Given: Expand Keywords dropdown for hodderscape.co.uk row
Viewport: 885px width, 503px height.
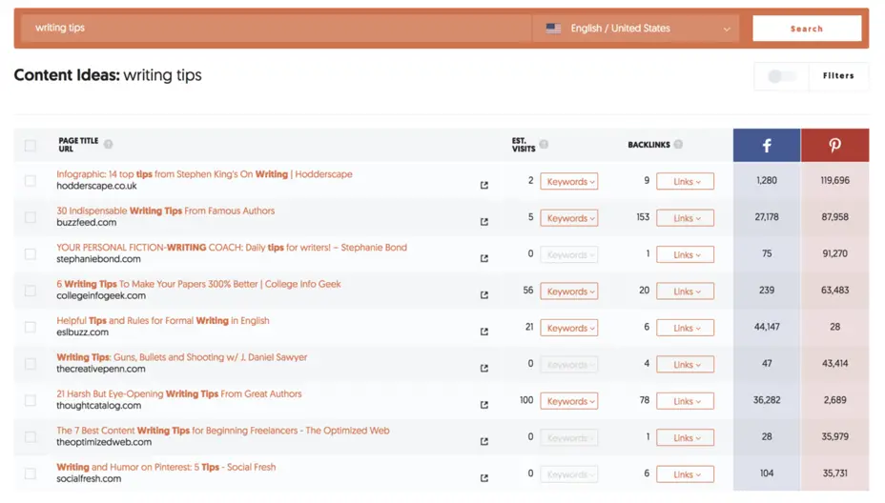Looking at the screenshot, I should tap(569, 182).
